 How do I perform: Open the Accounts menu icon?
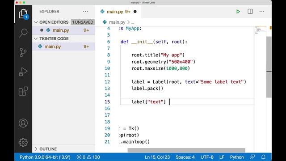[23, 123]
